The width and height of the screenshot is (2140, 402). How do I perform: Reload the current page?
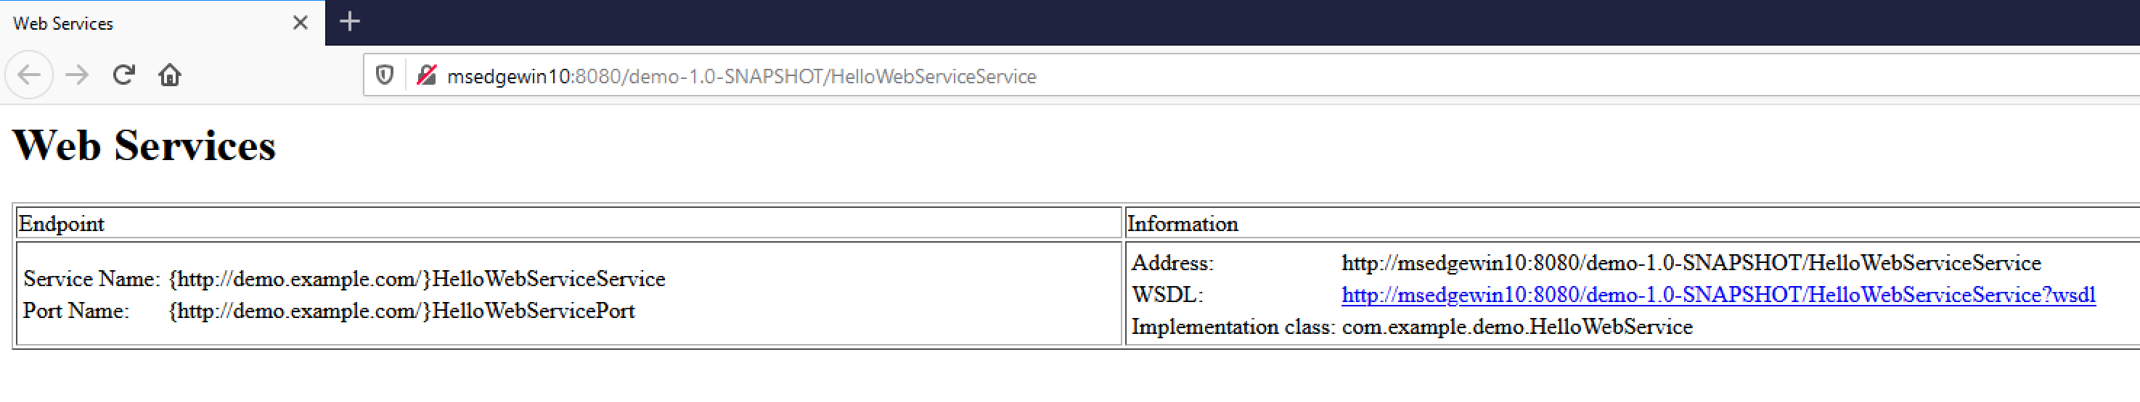(x=124, y=75)
